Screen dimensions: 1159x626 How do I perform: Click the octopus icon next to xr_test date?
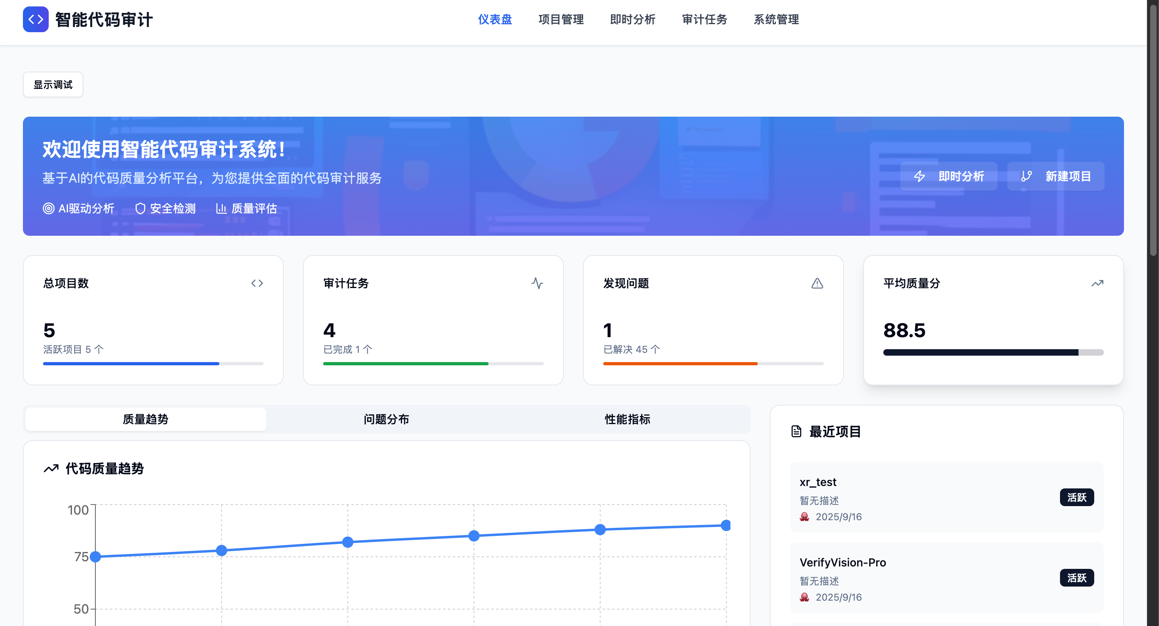point(805,516)
